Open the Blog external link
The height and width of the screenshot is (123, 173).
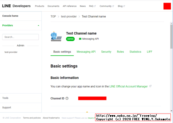click(121, 6)
